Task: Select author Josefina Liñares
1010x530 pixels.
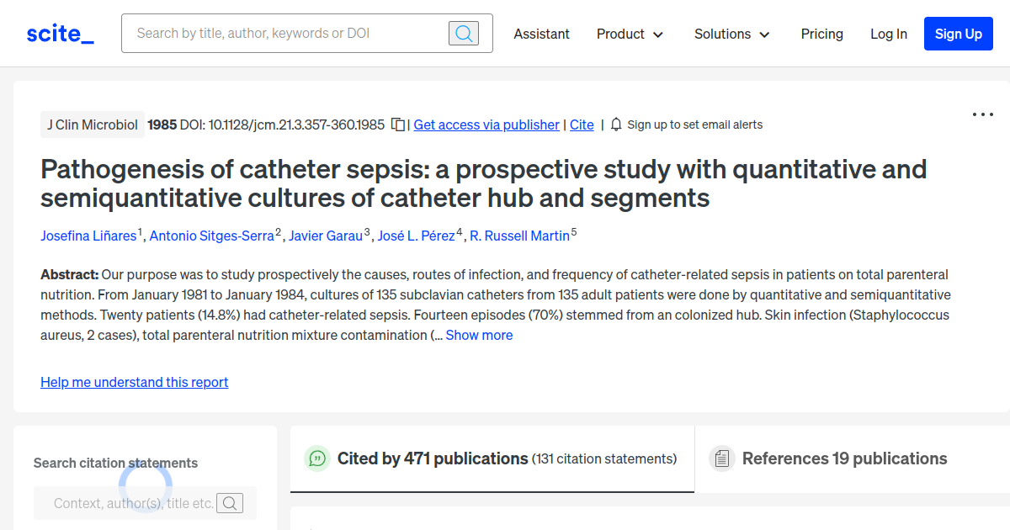Action: point(88,236)
